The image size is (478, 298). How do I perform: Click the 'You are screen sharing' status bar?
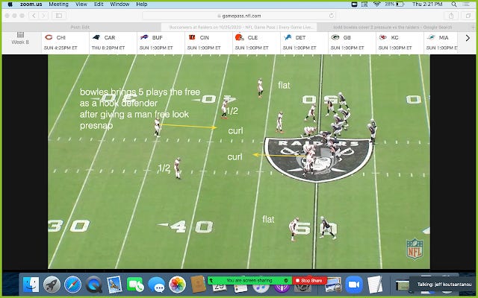(x=249, y=280)
